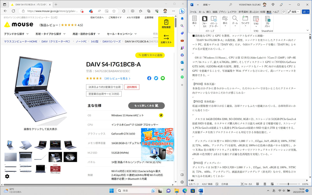Open Edge sidebar search icon

pyautogui.click(x=182, y=26)
